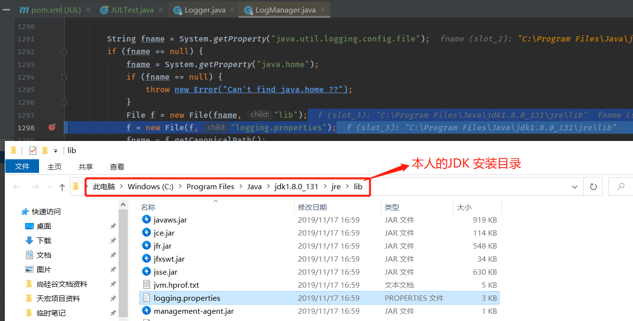The width and height of the screenshot is (633, 321).
Task: Click the javaws.jar file icon
Action: click(x=147, y=220)
